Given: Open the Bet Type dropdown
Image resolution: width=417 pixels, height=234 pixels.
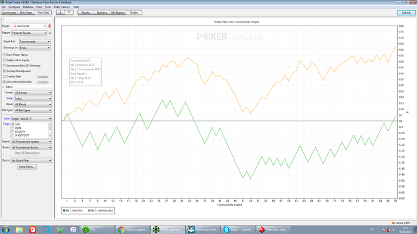Looking at the screenshot, I should (33, 110).
